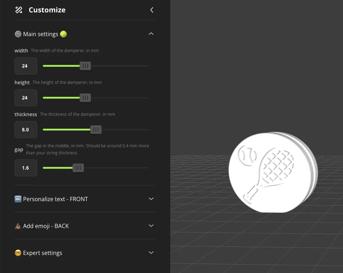Screen dimensions: 343x273
Task: Click the gap value input field
Action: point(26,168)
